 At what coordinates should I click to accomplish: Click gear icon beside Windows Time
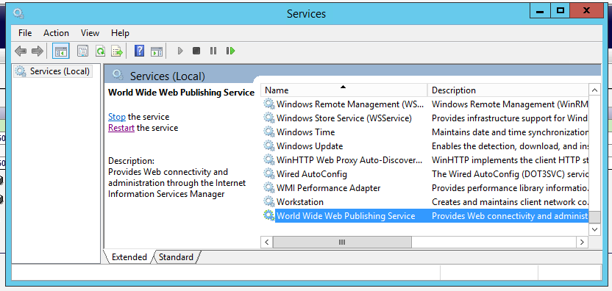(x=269, y=132)
